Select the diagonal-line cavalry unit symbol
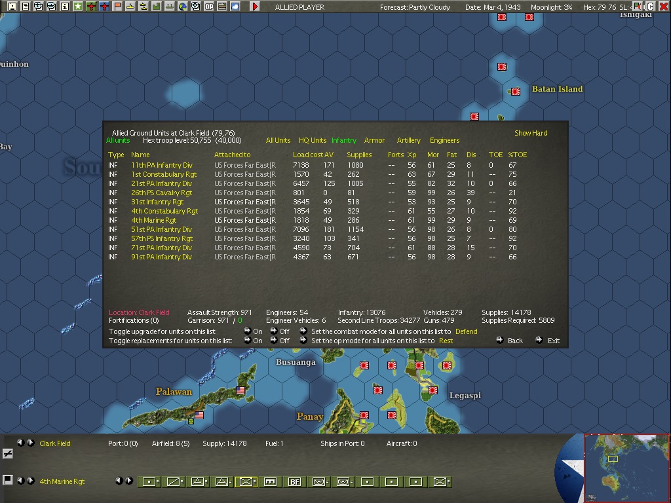 174,481
